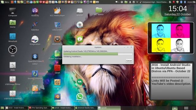
Task: Open USB Image Writer icon
Action: (x=13, y=81)
